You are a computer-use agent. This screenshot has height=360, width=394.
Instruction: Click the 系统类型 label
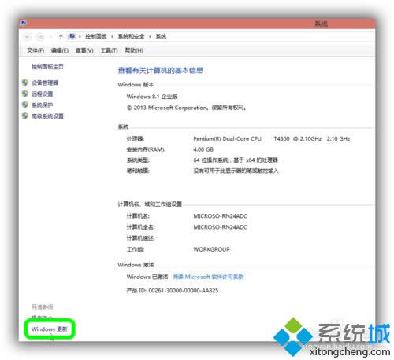(138, 160)
